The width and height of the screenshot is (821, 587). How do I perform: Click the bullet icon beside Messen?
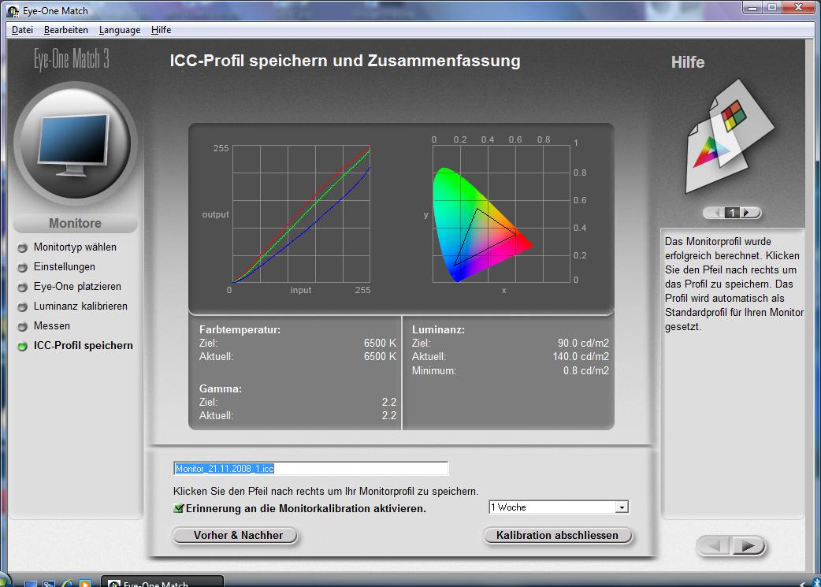coord(22,327)
